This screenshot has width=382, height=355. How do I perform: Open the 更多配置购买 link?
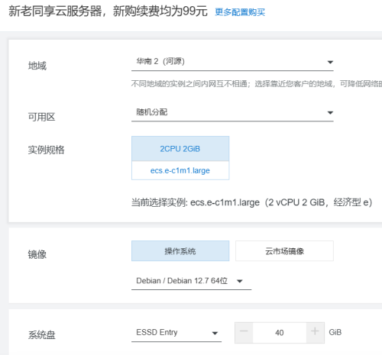coord(240,12)
